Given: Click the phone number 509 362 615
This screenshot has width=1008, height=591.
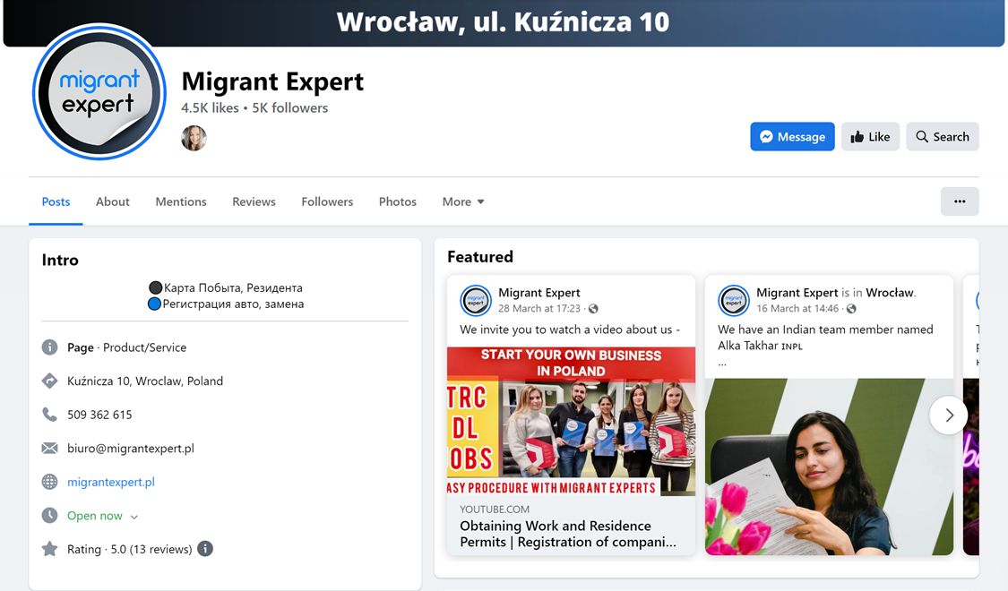Looking at the screenshot, I should tap(99, 415).
